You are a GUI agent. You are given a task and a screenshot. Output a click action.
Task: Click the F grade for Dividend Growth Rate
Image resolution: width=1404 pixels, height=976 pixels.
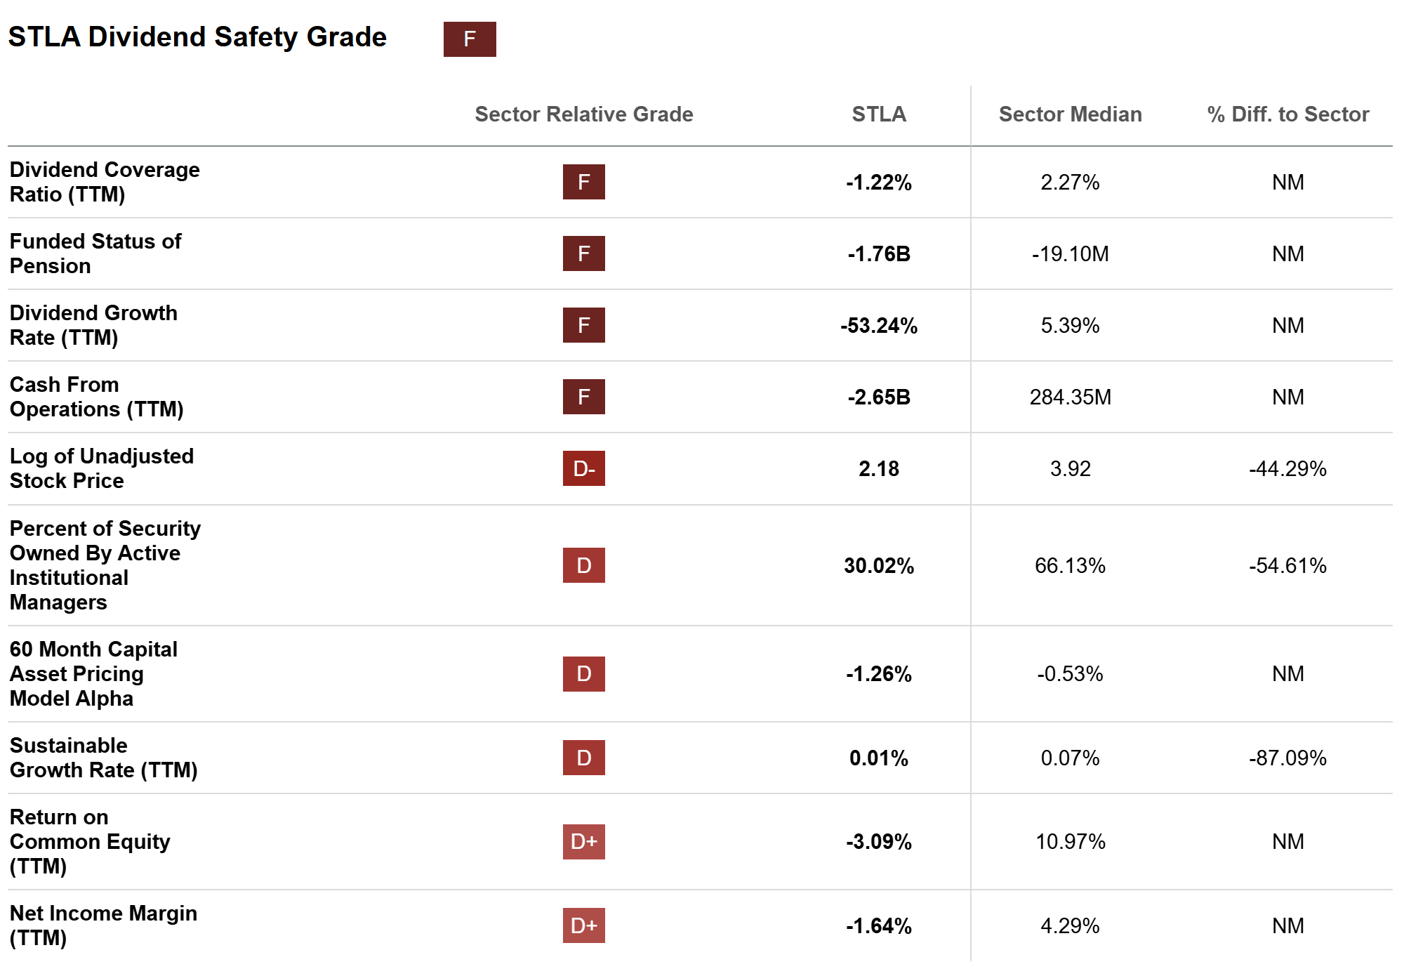click(x=583, y=325)
